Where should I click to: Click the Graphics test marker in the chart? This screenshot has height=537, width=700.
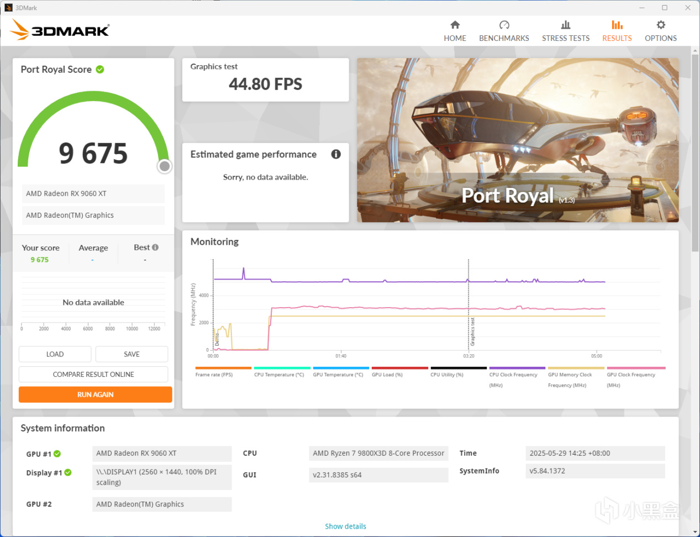pyautogui.click(x=472, y=331)
